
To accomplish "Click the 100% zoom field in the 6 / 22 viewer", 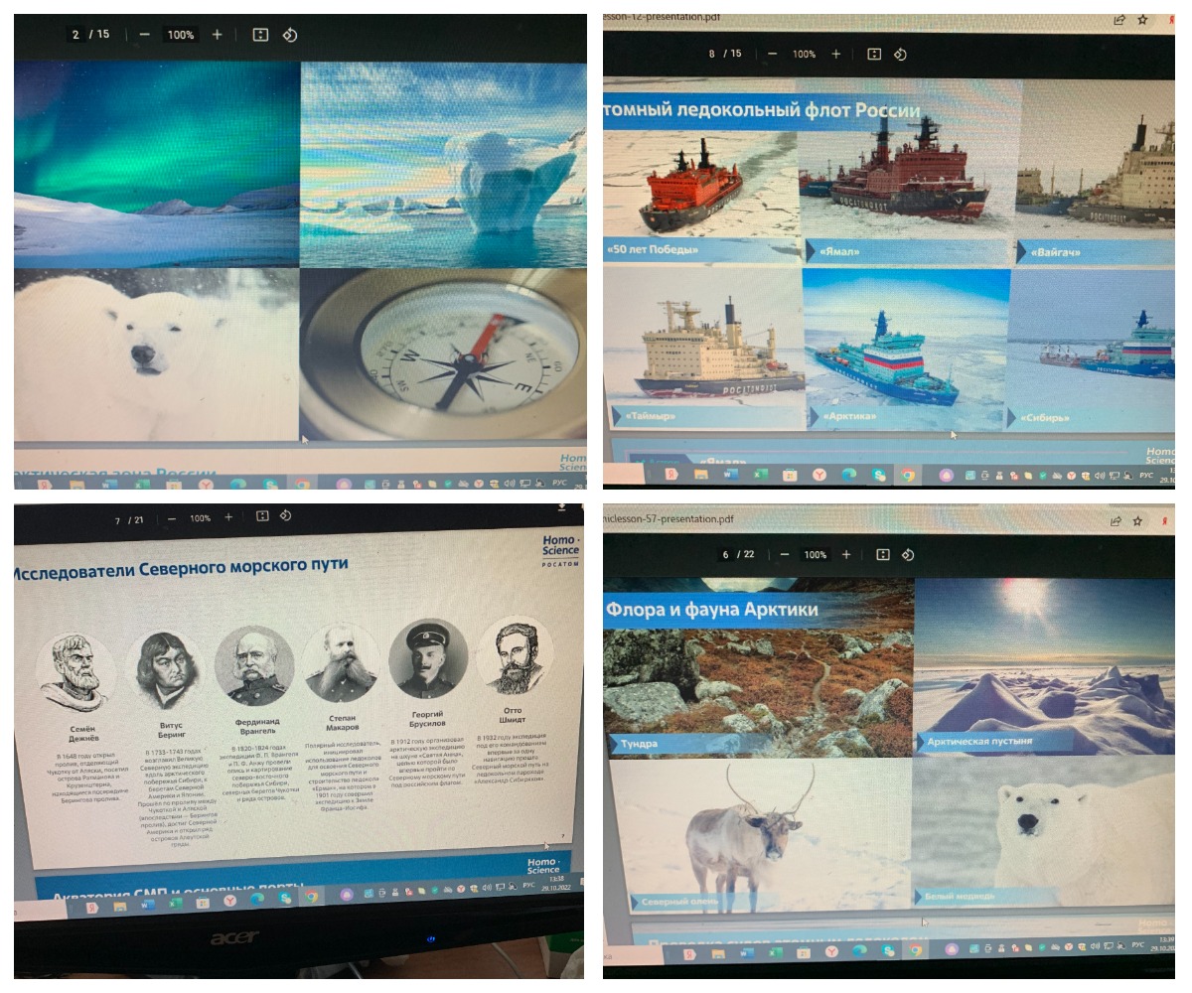I will click(816, 554).
